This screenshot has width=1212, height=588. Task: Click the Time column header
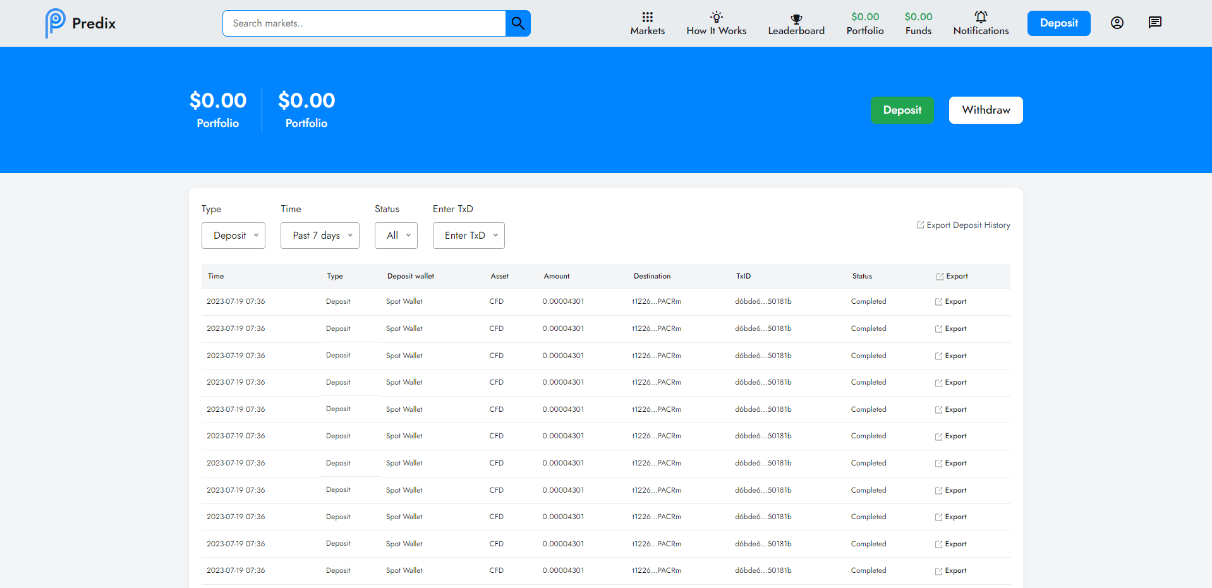click(x=216, y=276)
